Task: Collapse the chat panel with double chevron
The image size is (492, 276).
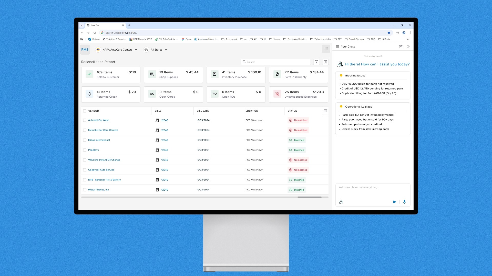Action: tap(408, 47)
